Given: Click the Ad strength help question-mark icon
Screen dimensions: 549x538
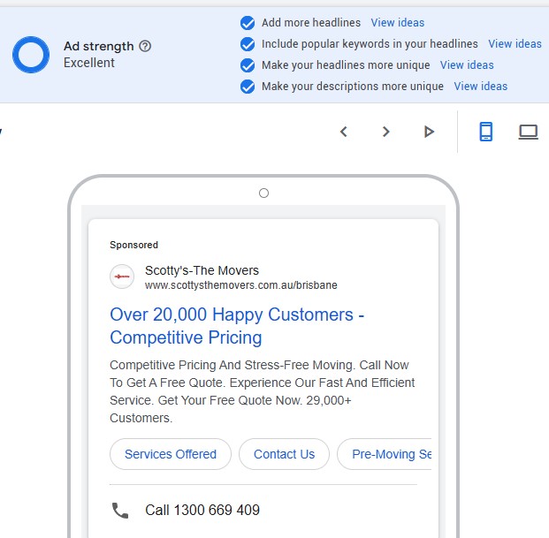Looking at the screenshot, I should click(145, 46).
